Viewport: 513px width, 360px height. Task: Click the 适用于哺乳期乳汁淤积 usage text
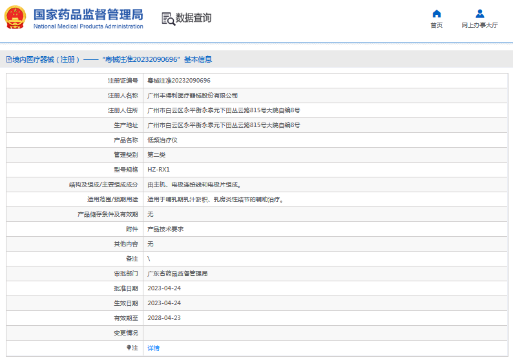(x=215, y=199)
